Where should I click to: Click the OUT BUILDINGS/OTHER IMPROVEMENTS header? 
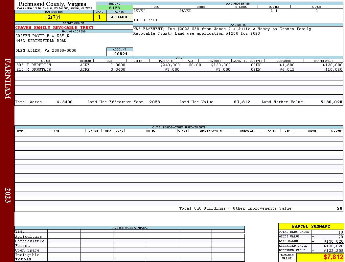point(179,127)
